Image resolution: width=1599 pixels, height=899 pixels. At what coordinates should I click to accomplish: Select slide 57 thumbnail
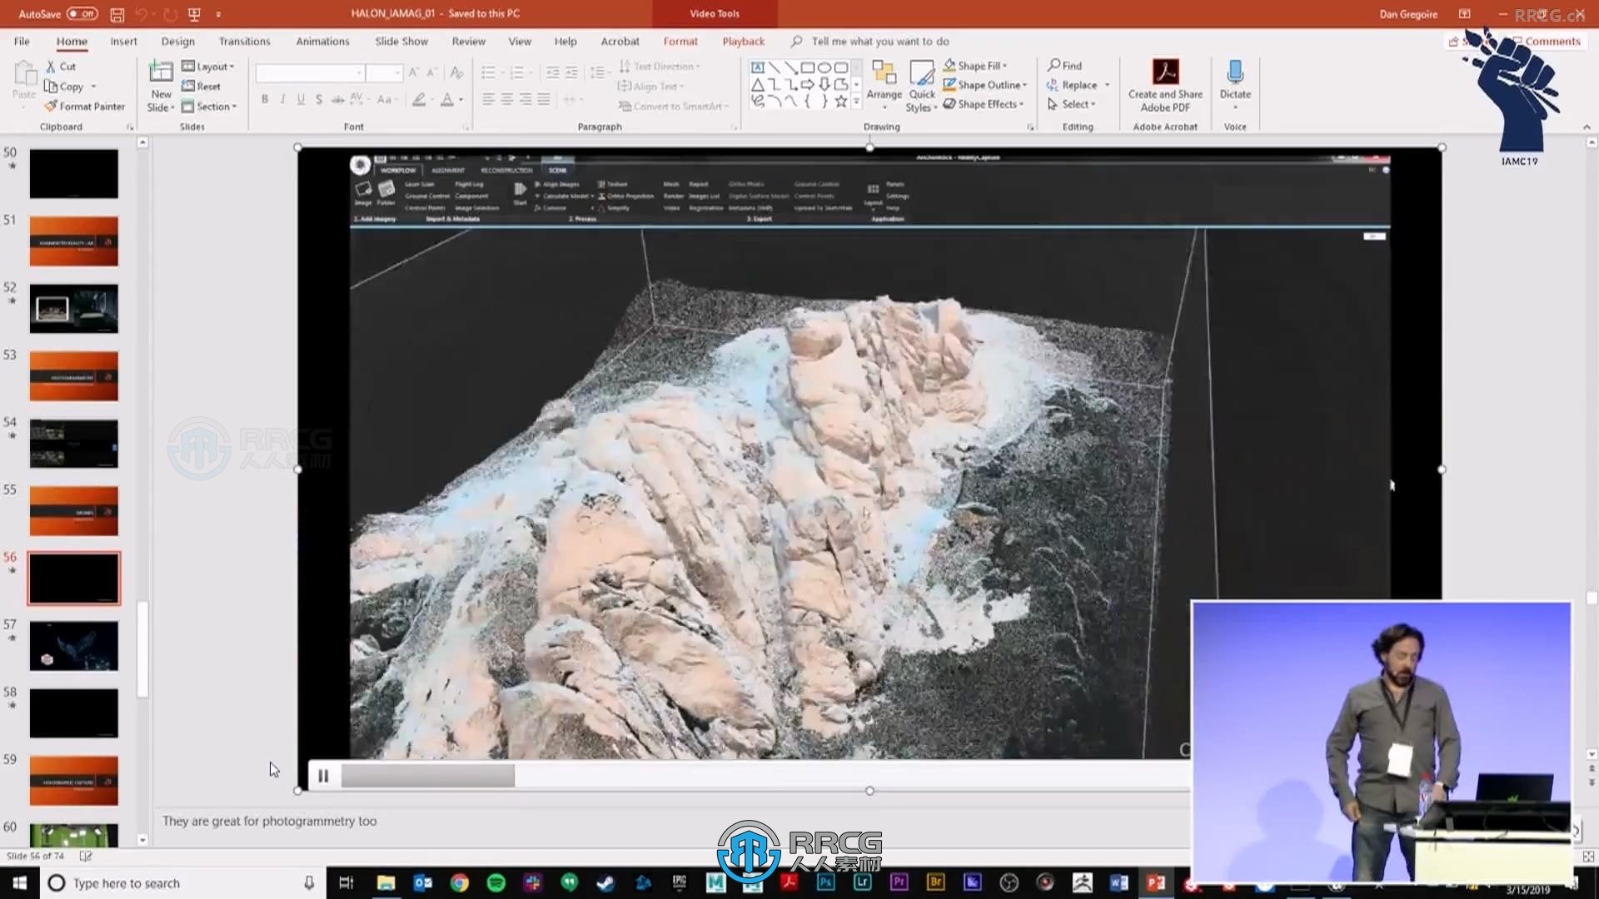click(x=74, y=646)
